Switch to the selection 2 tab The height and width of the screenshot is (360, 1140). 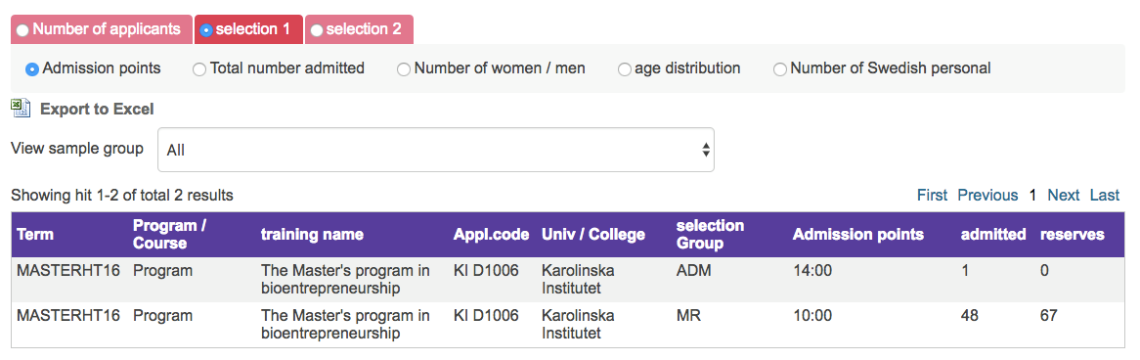coord(359,29)
